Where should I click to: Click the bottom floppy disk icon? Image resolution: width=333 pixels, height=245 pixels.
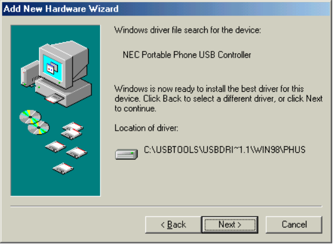63,169
